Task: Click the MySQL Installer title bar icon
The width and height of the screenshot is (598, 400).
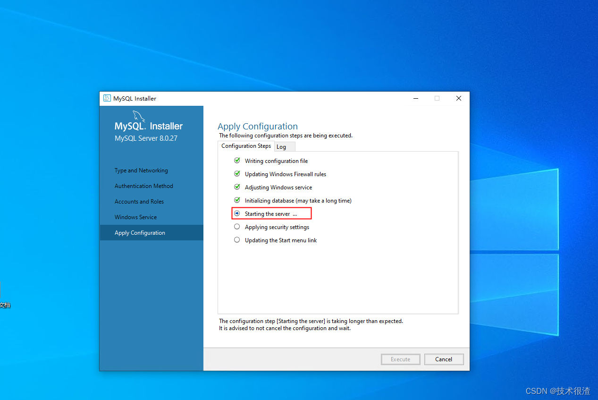Action: click(108, 98)
